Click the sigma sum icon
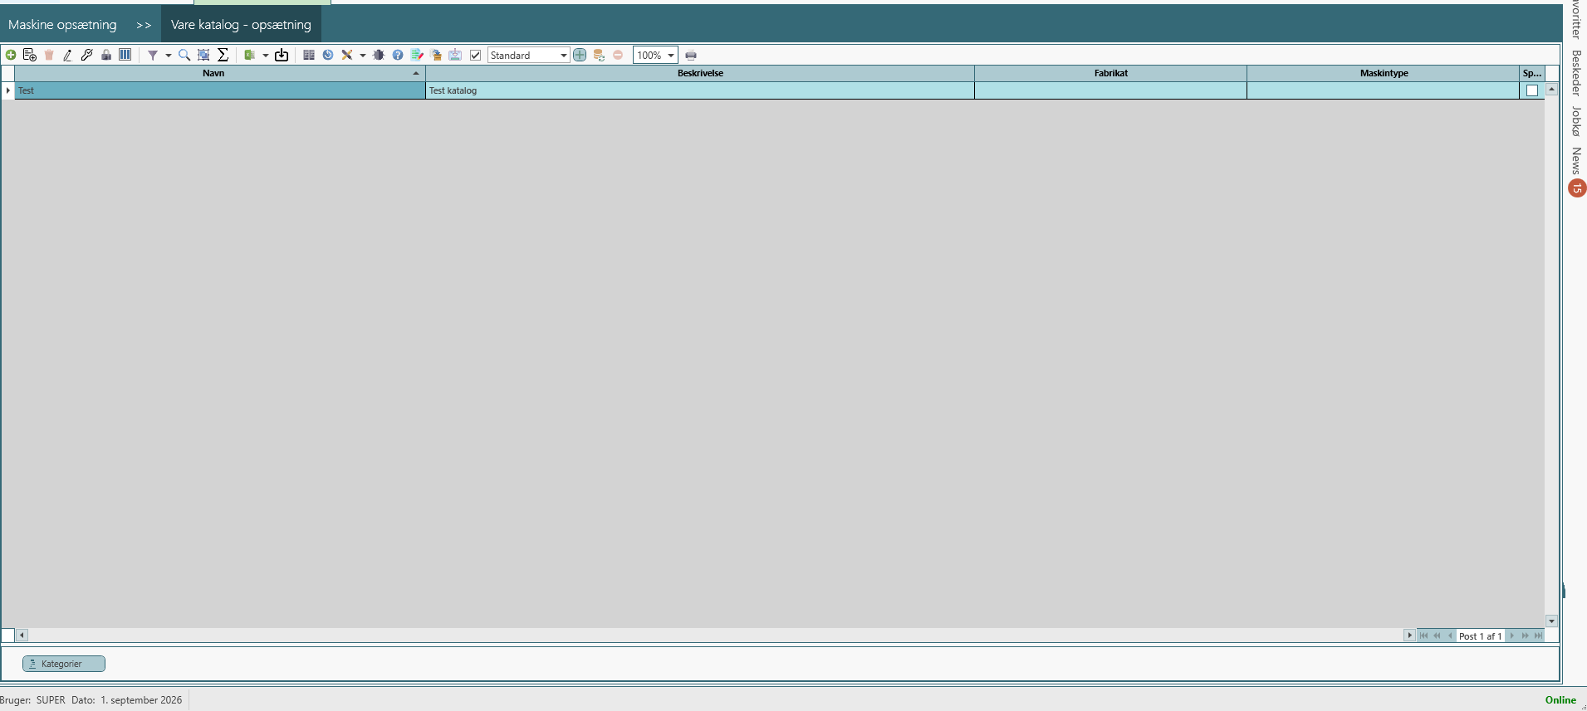 point(223,55)
